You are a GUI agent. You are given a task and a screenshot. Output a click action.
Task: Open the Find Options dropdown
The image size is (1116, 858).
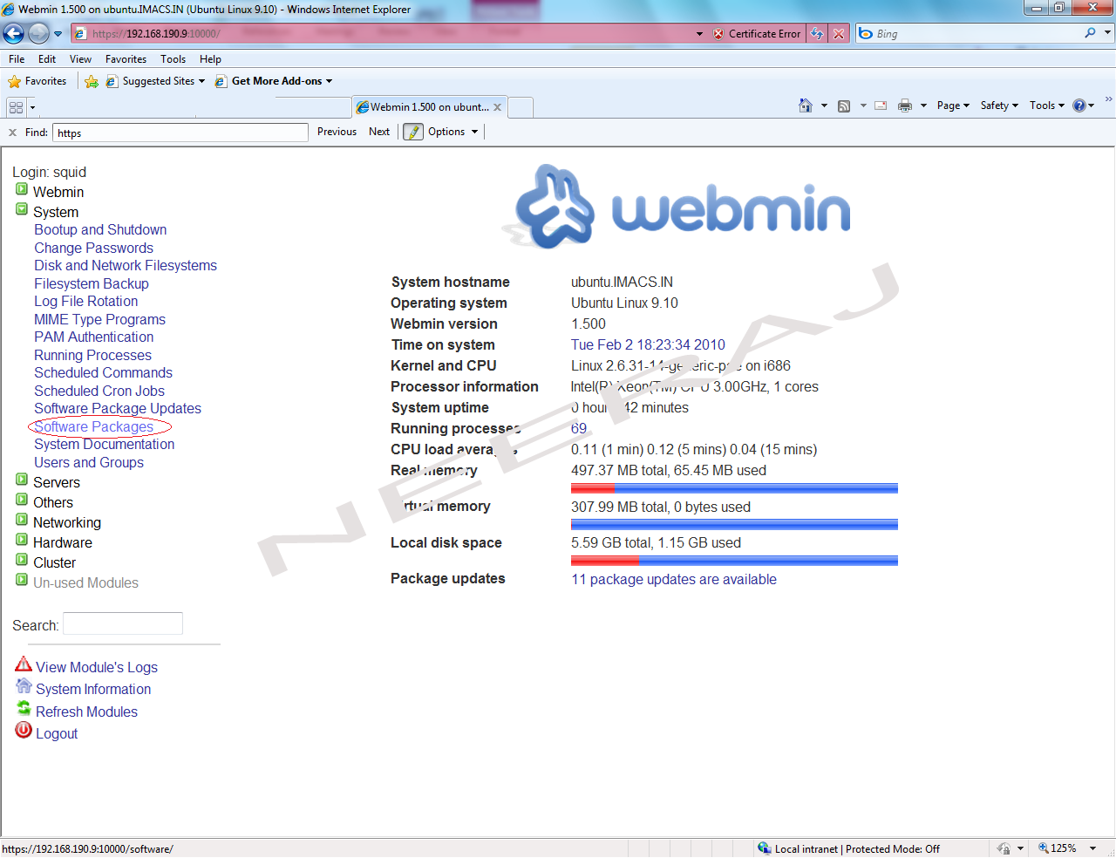[453, 132]
